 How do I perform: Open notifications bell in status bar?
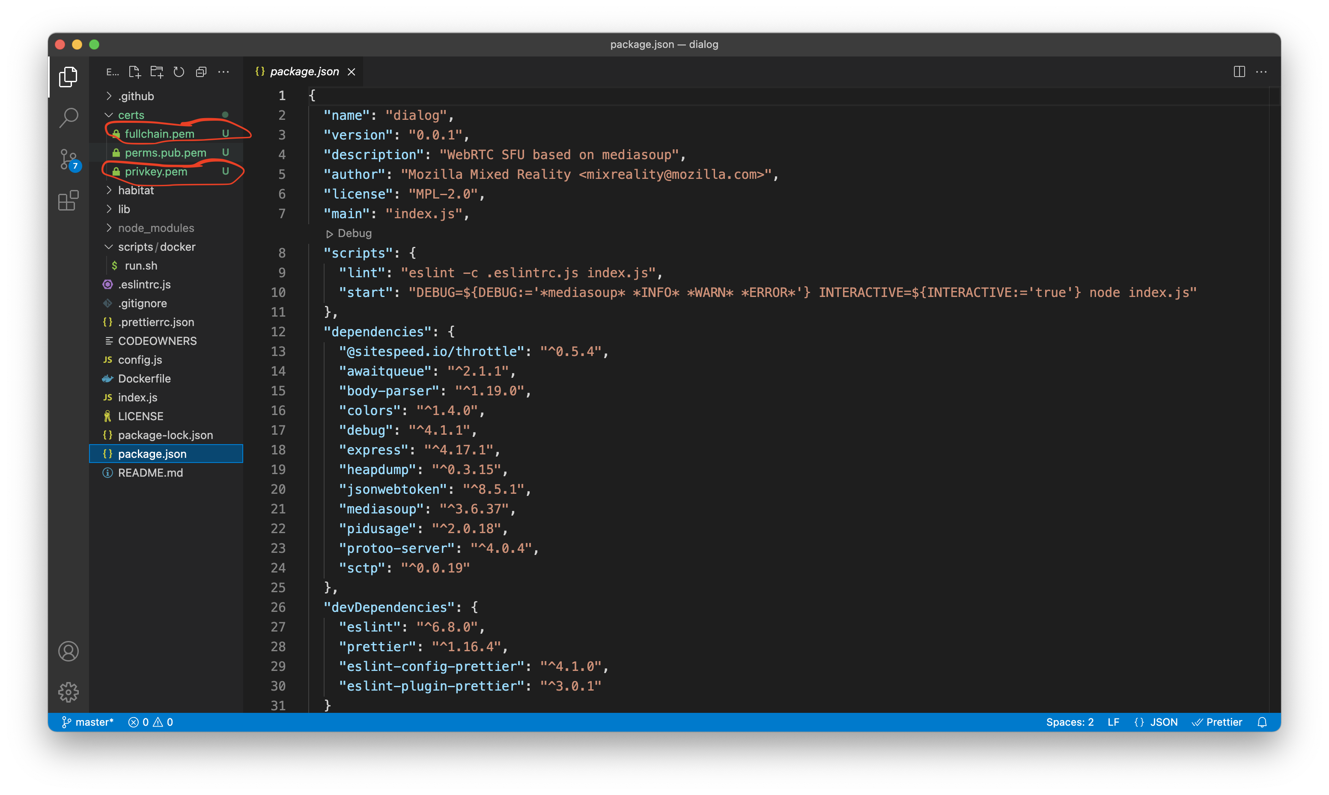[x=1262, y=722]
